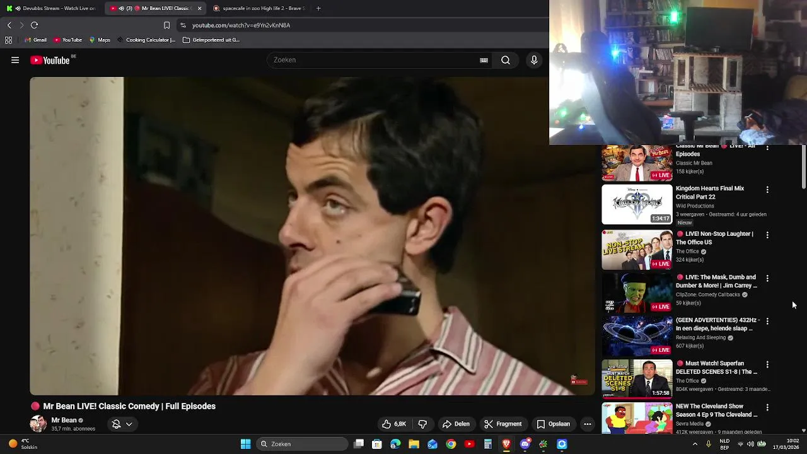Open the Calculator from the taskbar
Viewport: 807px width, 454px height.
click(x=487, y=444)
